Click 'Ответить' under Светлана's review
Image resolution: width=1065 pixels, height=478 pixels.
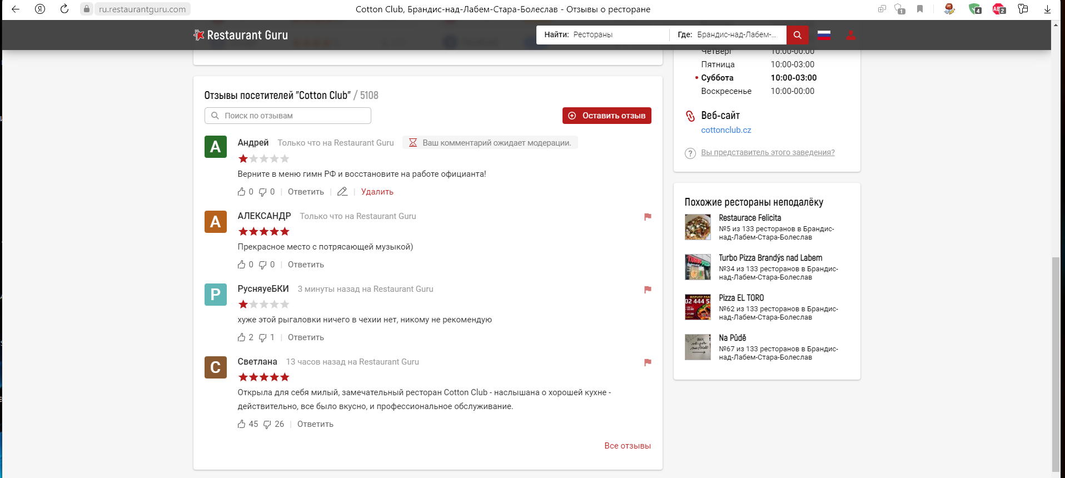click(315, 424)
